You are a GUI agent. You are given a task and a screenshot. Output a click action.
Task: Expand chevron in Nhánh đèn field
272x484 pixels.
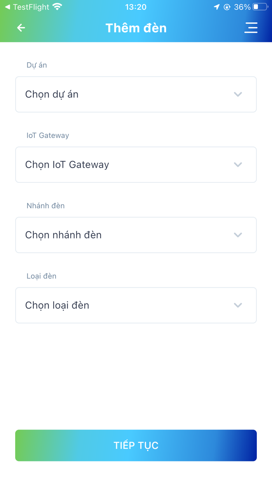(238, 235)
